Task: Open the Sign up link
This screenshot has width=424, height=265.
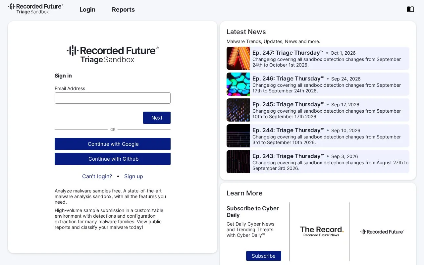Action: [x=133, y=176]
